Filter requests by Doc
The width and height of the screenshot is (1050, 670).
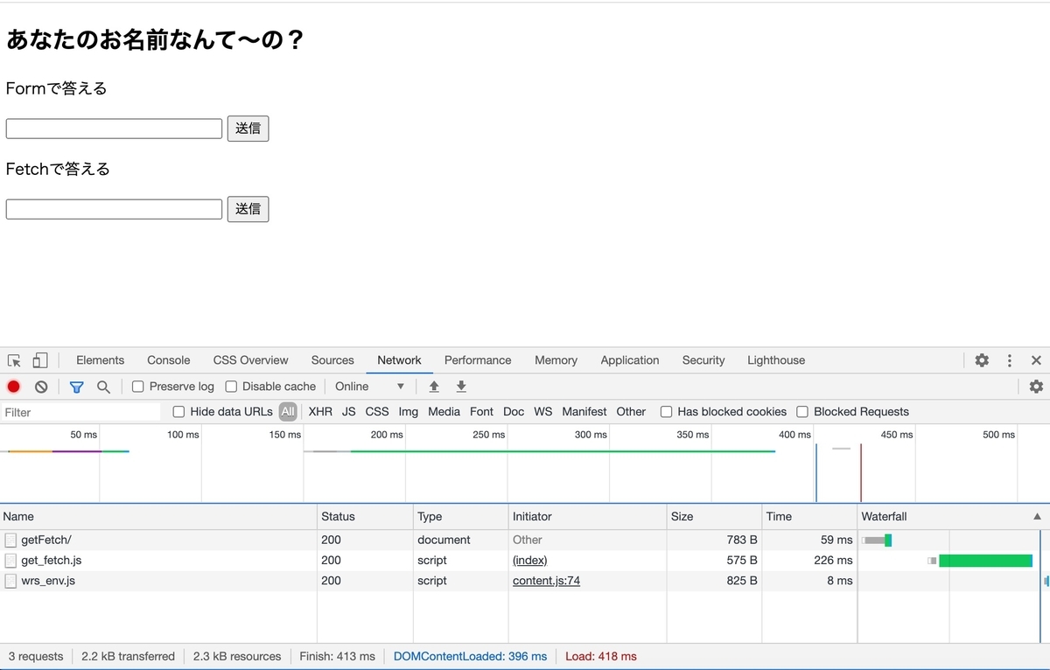tap(514, 412)
